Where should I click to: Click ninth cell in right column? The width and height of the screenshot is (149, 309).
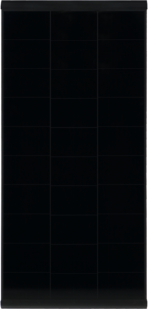click(121, 258)
